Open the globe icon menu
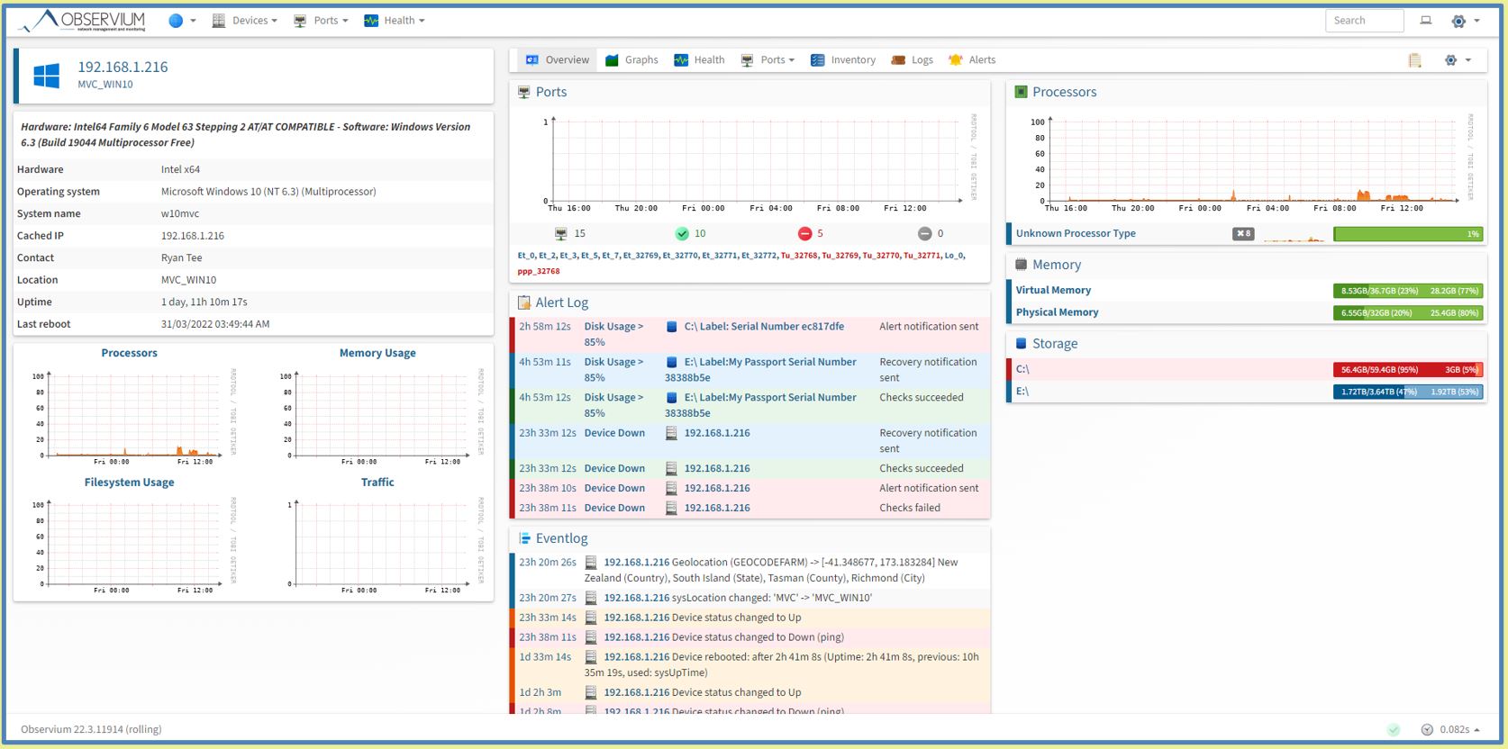 177,21
